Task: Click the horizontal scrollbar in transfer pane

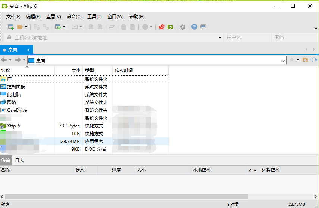Action: [126, 196]
